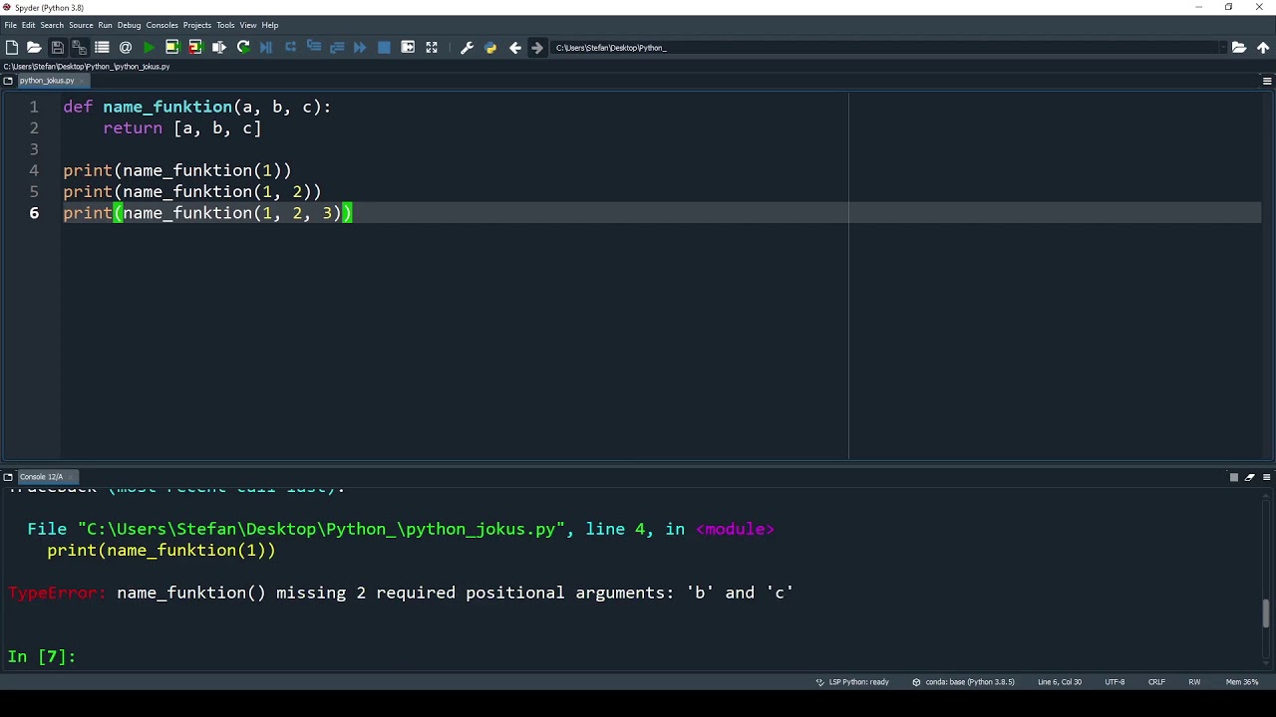Interrupt the kernel with the stop square
Screen dimensions: 1276x717
click(x=1233, y=477)
